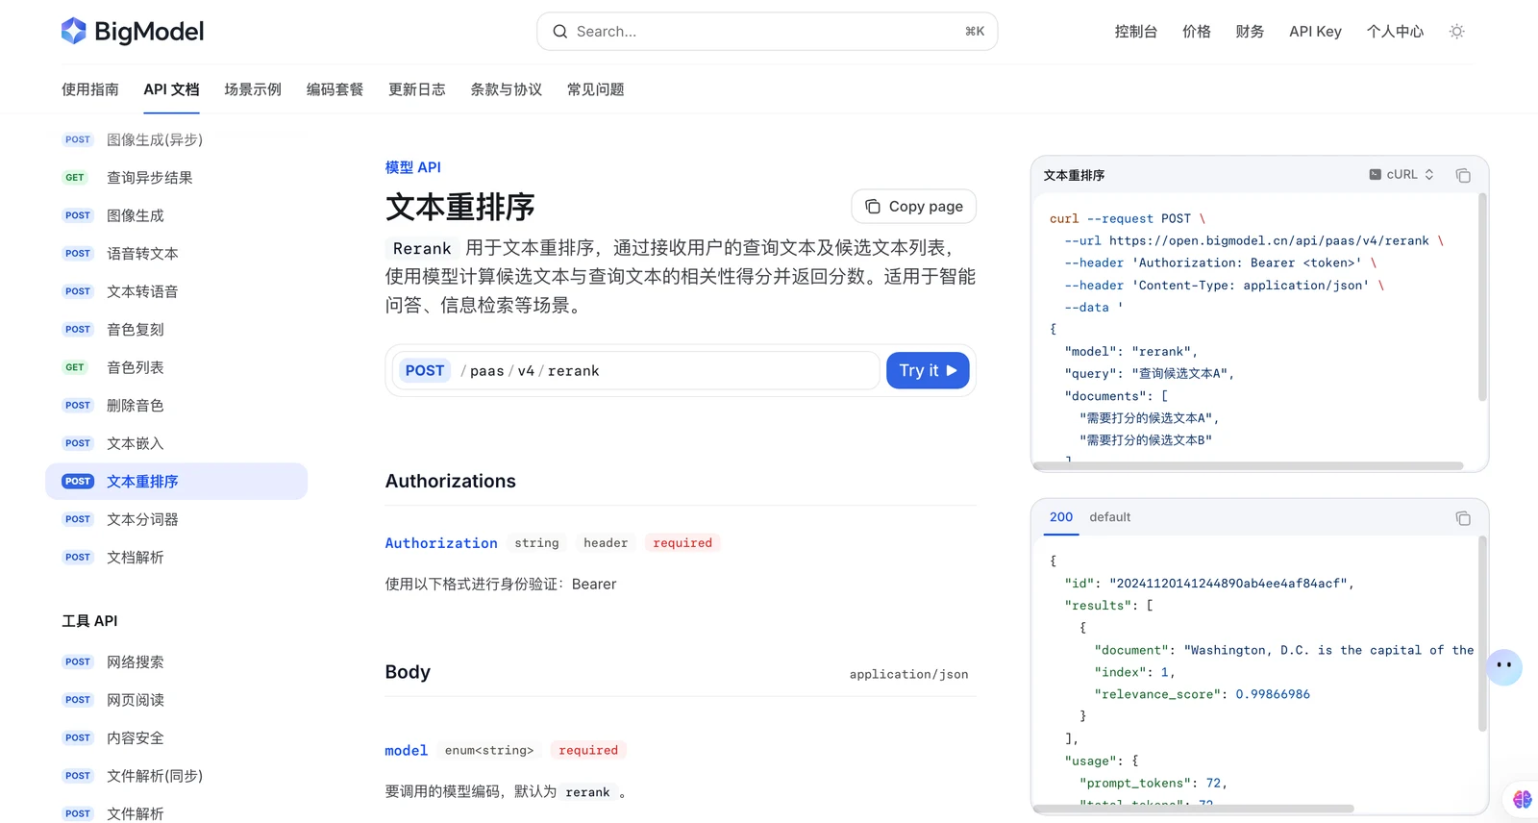The width and height of the screenshot is (1538, 823).
Task: Click the response panel horizontal scrollbar
Action: [x=1193, y=809]
